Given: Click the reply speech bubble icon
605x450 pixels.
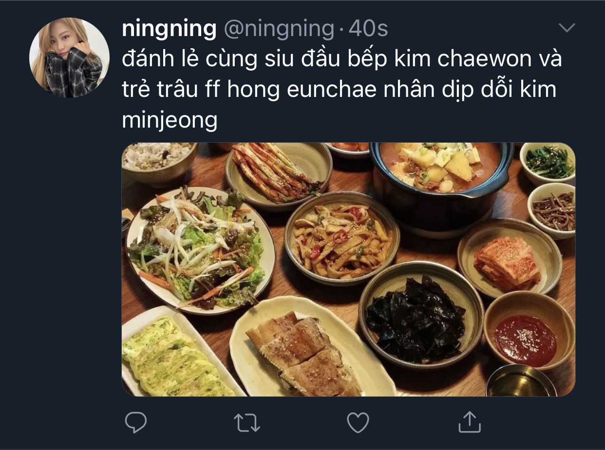Looking at the screenshot, I should pos(136,422).
